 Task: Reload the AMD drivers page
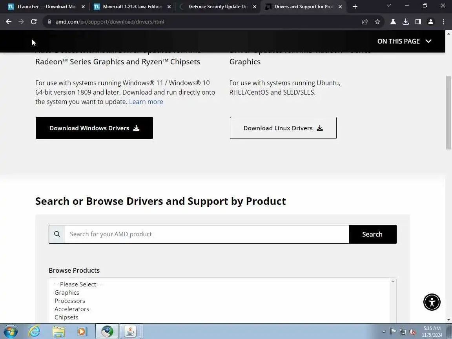click(x=34, y=22)
